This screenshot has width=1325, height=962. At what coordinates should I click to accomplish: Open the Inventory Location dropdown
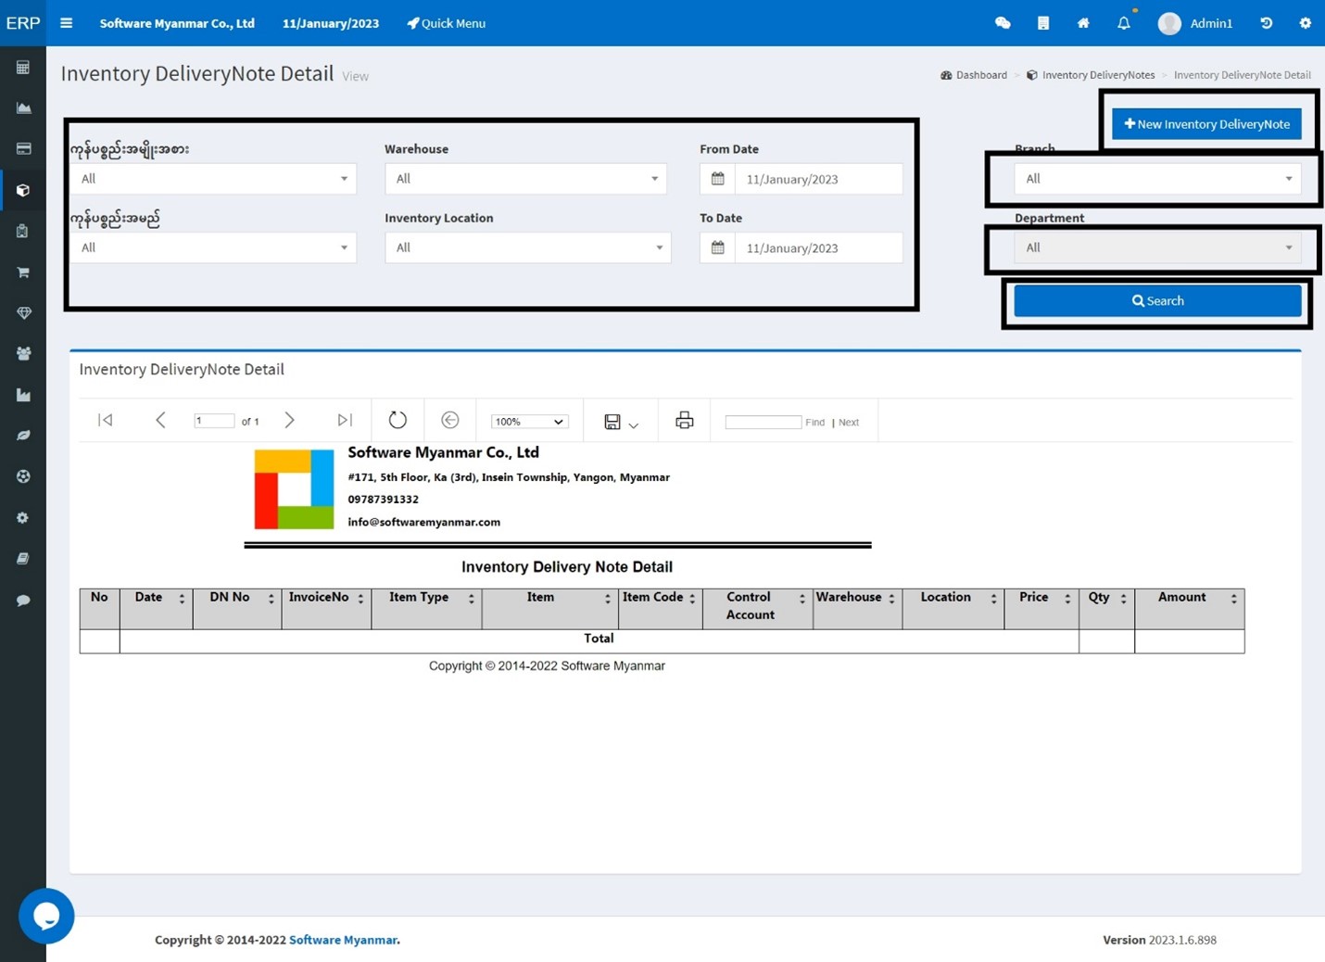click(x=528, y=247)
